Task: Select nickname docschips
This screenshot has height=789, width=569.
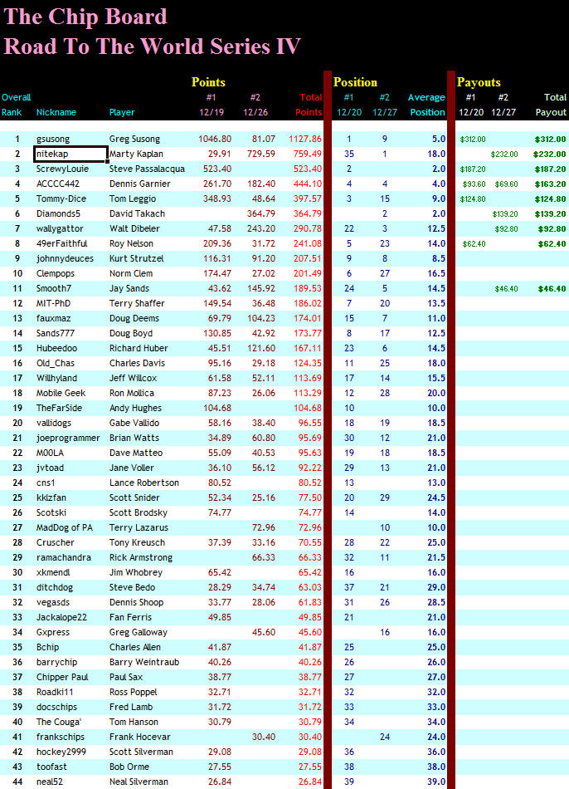Action: (x=56, y=707)
